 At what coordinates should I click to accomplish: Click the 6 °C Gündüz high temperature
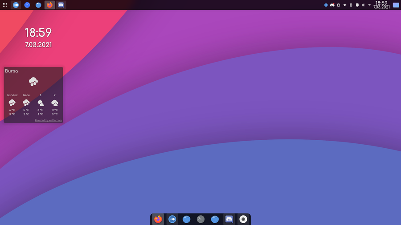[x=12, y=110]
